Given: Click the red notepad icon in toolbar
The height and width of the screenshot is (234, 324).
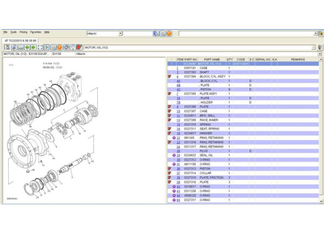Looking at the screenshot, I should click(x=79, y=47).
